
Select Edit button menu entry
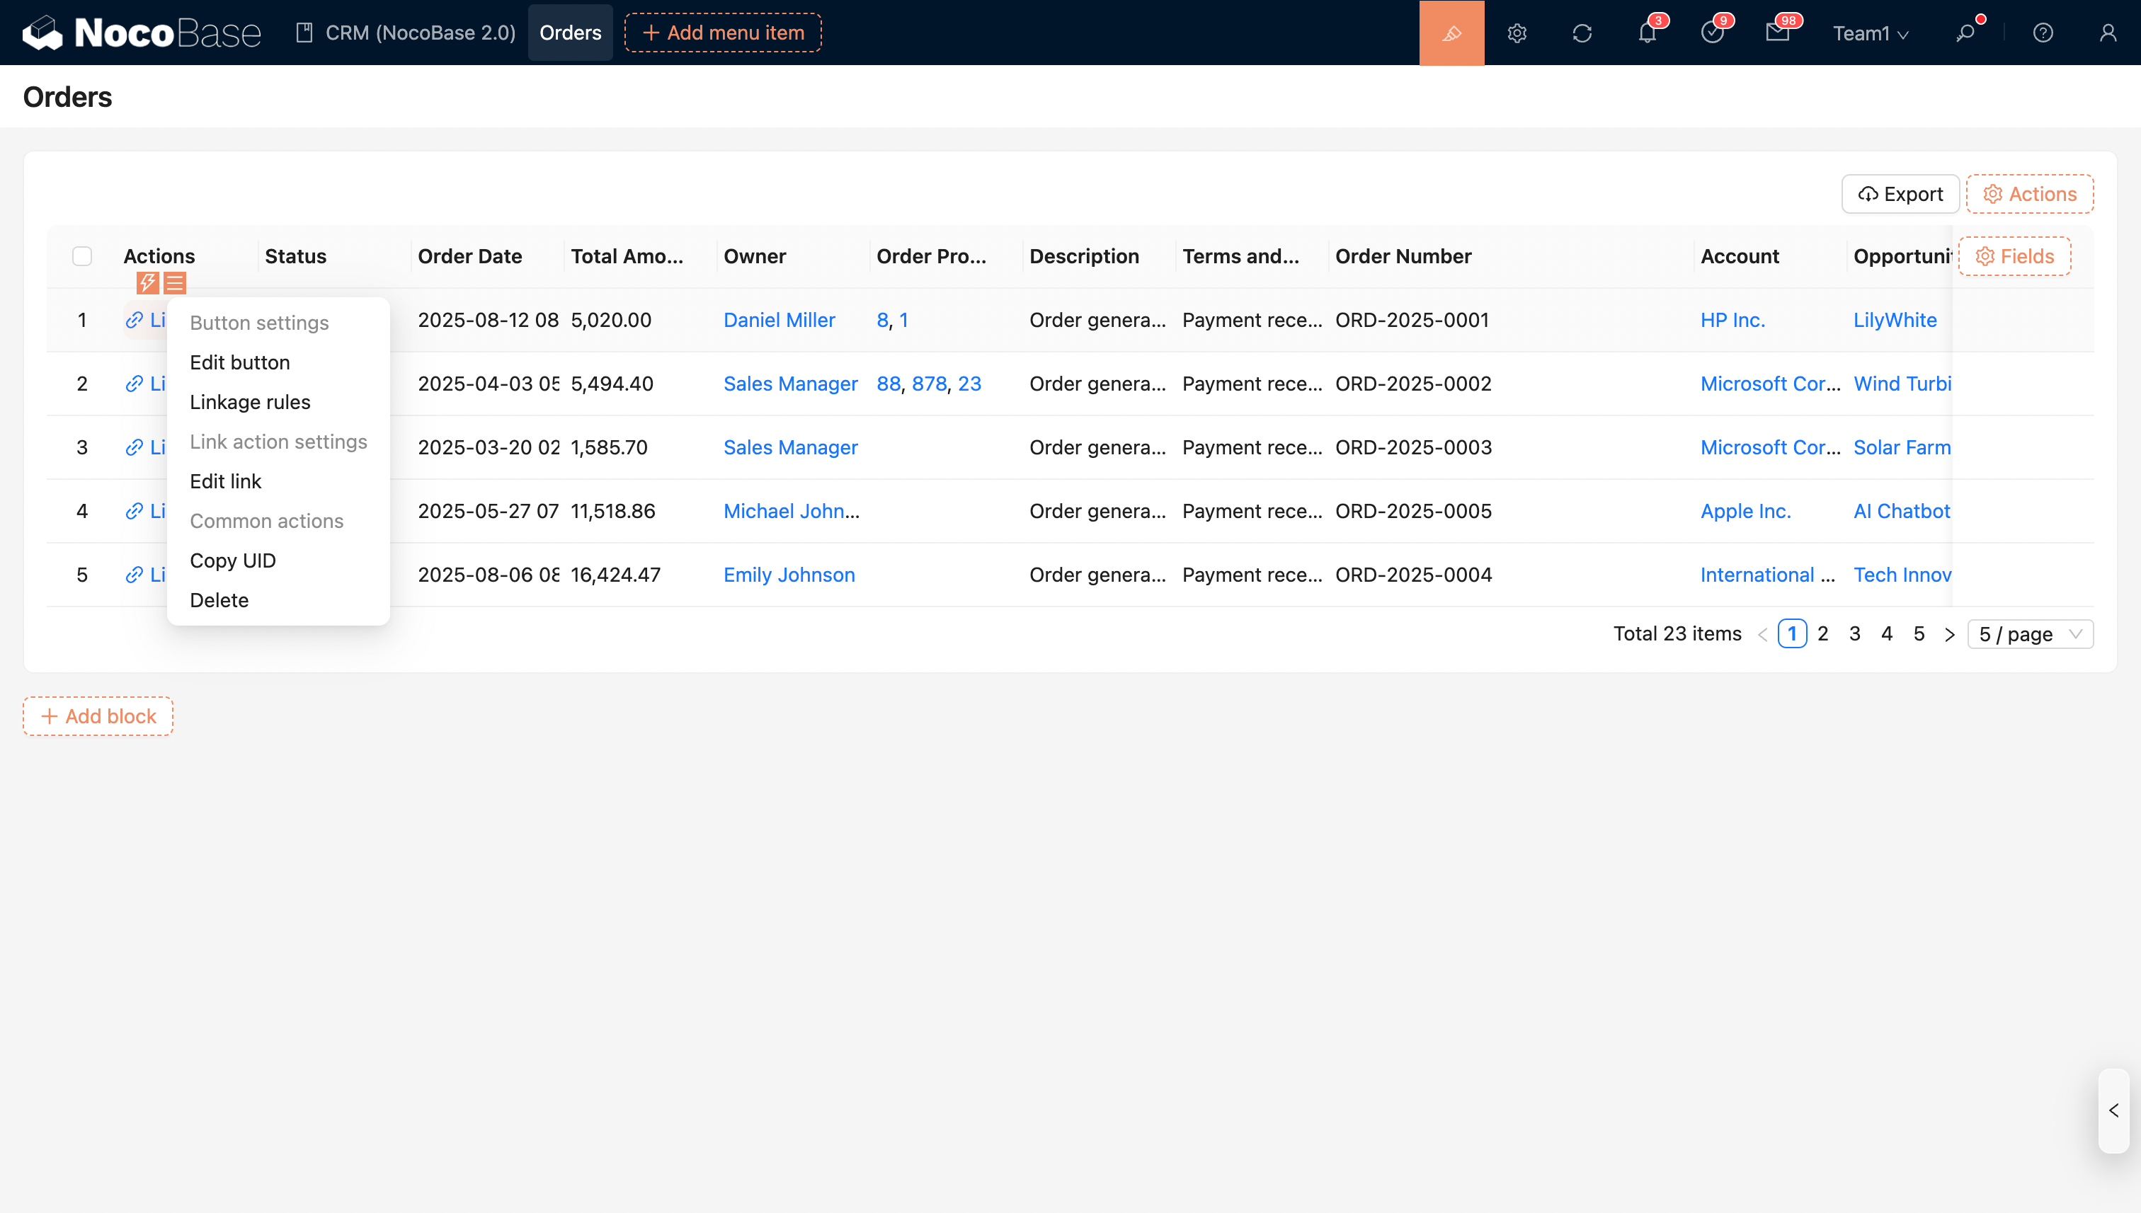[240, 362]
